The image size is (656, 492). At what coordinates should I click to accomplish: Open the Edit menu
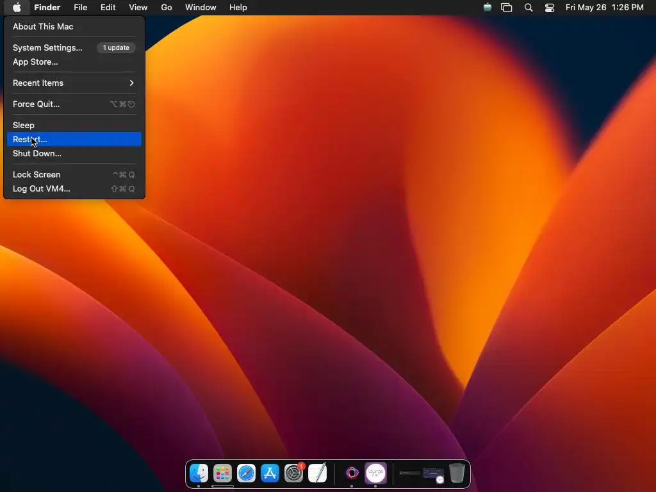point(108,8)
